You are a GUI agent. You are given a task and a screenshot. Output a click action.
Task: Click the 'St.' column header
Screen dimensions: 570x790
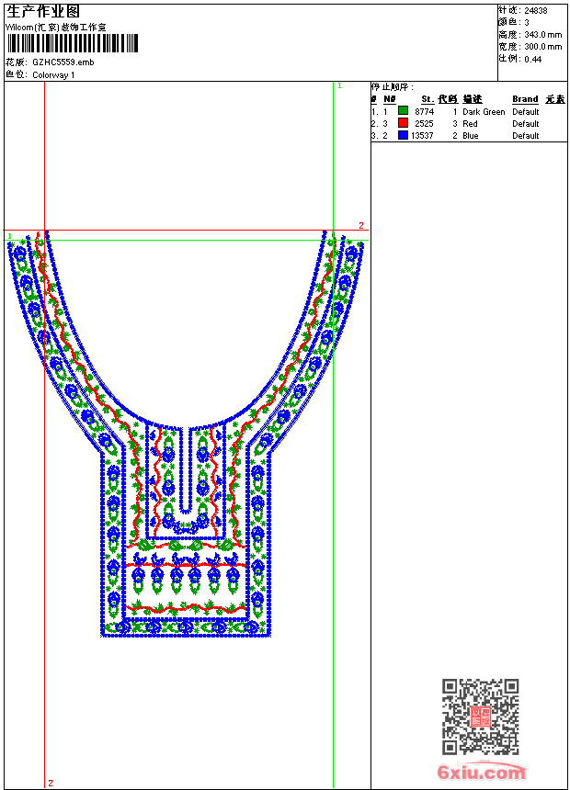point(427,99)
